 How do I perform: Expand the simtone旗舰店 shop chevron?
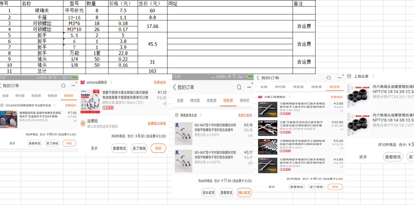[111, 82]
